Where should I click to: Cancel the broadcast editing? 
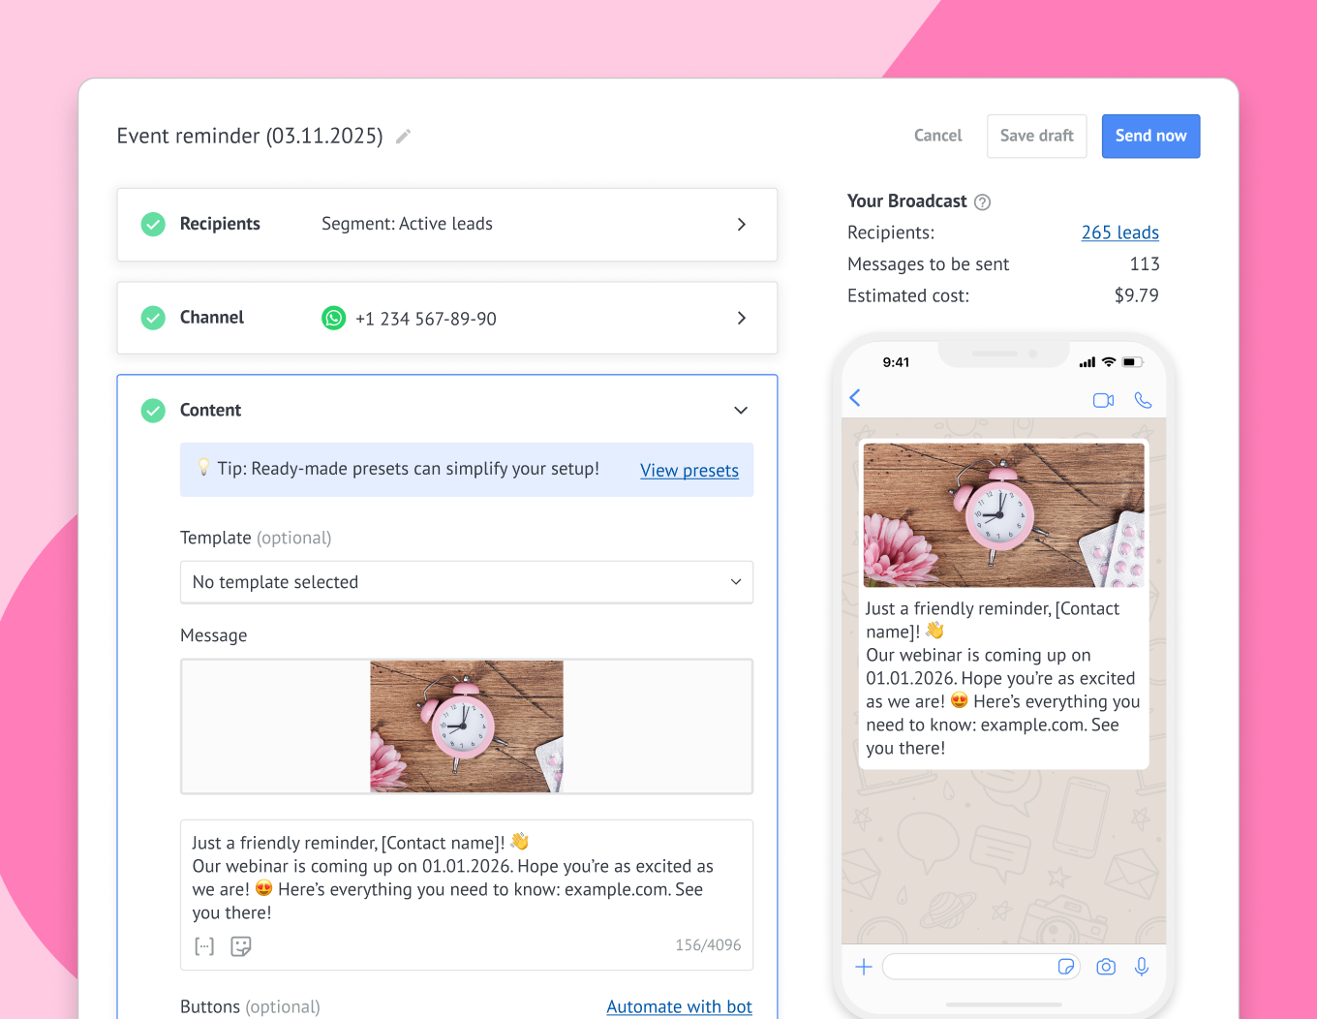[x=937, y=137]
